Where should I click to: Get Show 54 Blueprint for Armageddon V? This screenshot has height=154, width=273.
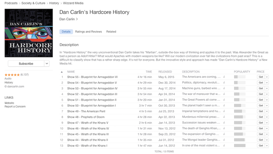[x=261, y=83]
